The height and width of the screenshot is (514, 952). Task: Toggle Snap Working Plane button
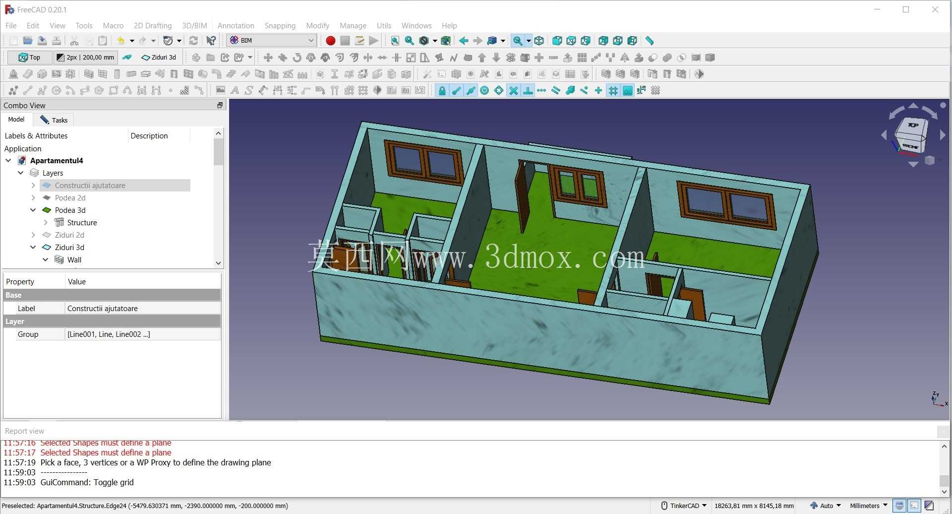point(628,90)
